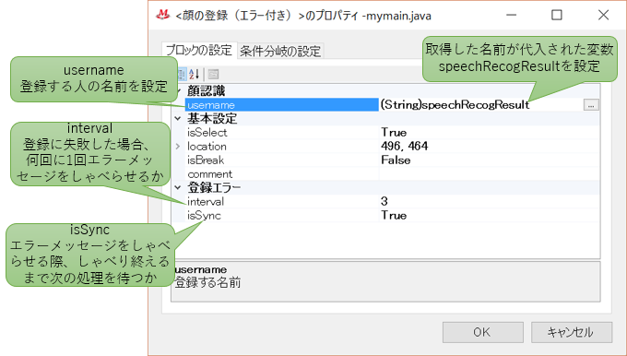Switch to the ブロックの設定 tab

point(199,51)
